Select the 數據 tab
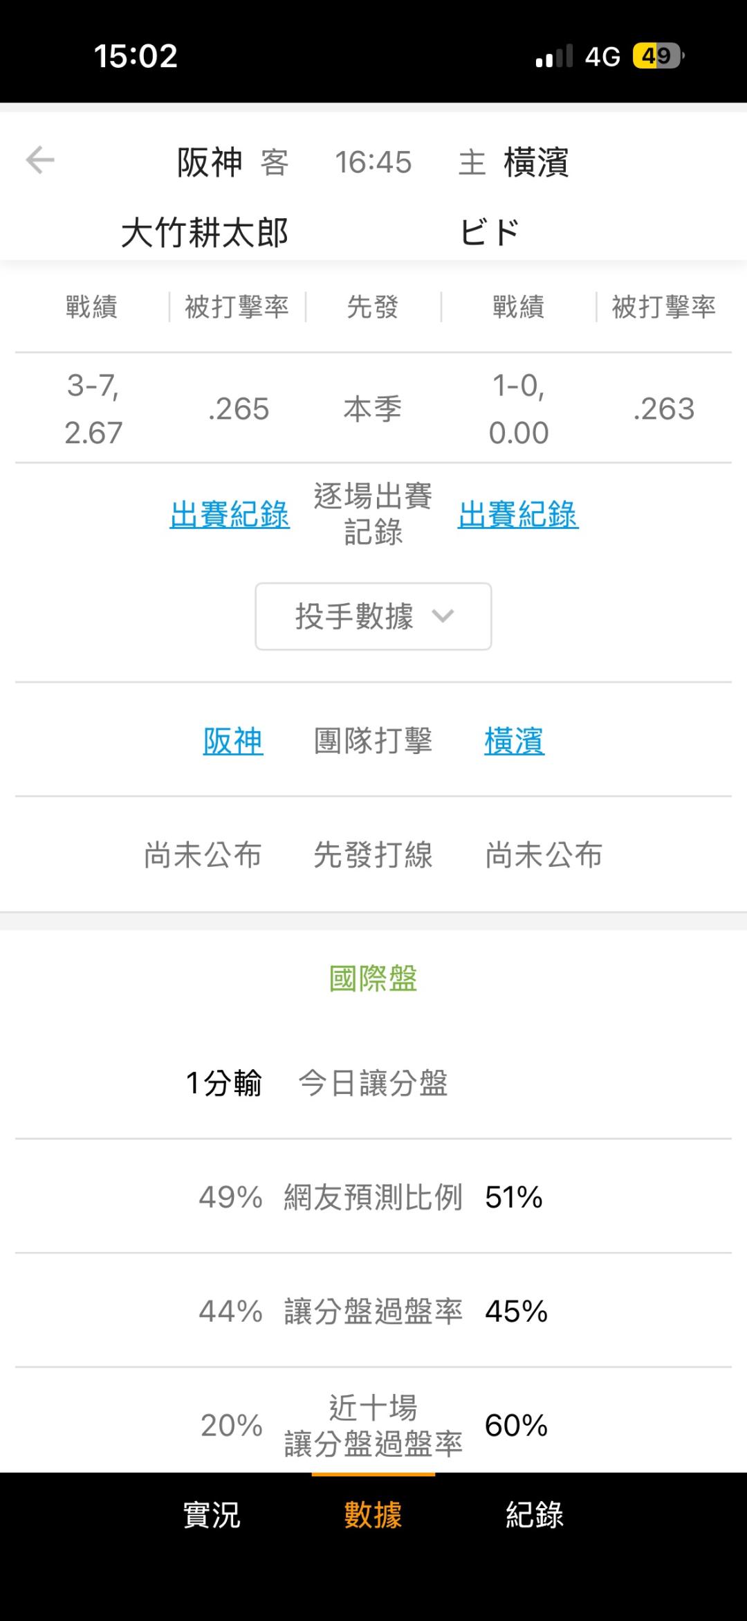This screenshot has height=1621, width=747. click(373, 1514)
